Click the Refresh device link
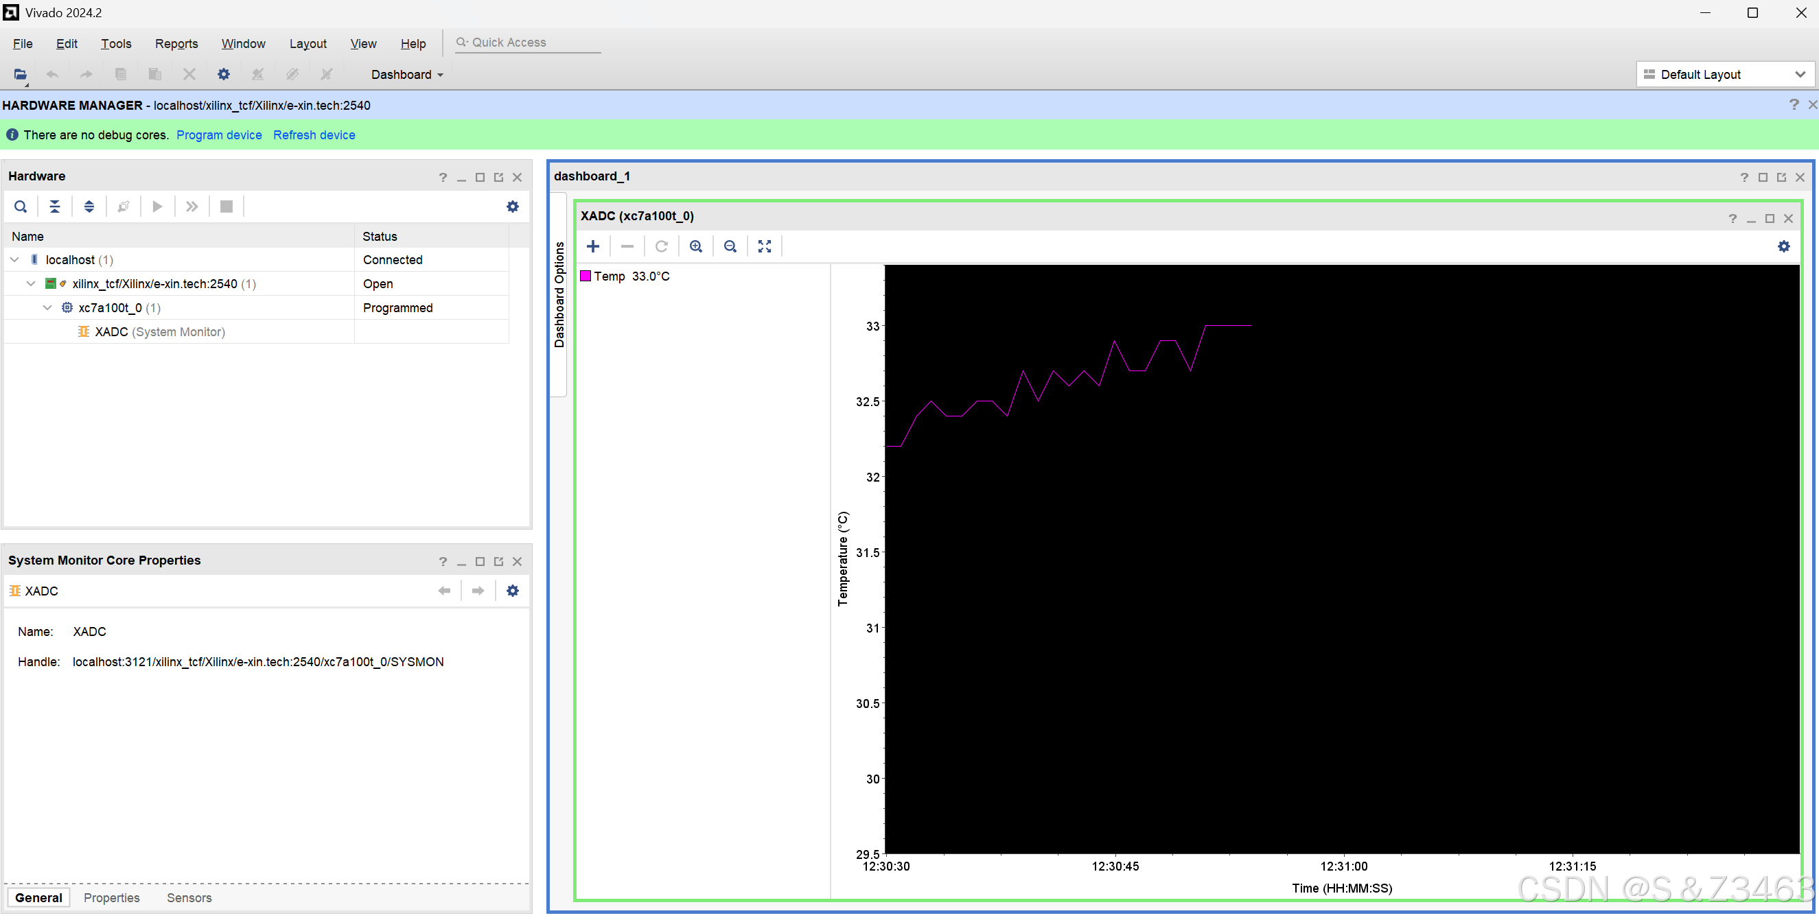 tap(314, 134)
